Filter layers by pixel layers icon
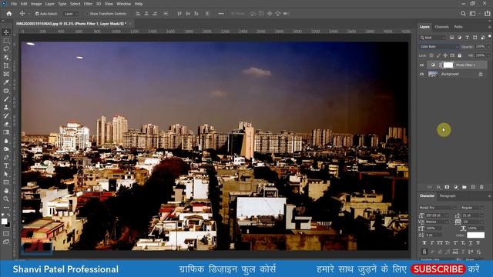This screenshot has width=493, height=277. [452, 38]
